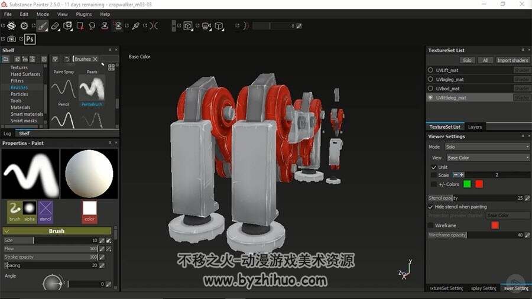
Task: Click the alpha channel button
Action: pos(30,212)
